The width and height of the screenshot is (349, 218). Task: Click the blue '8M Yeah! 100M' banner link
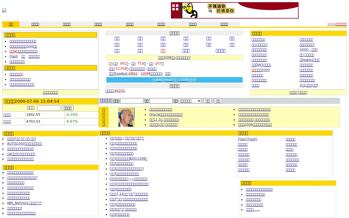[174, 80]
